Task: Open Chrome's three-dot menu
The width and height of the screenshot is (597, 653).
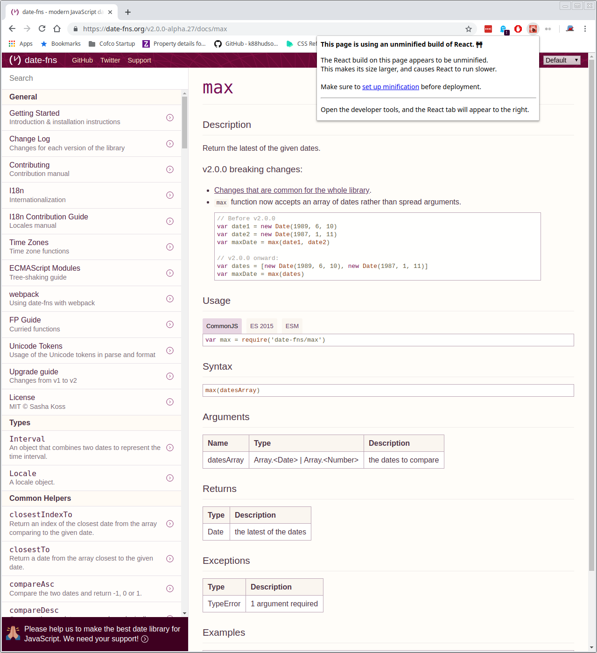Action: point(585,28)
